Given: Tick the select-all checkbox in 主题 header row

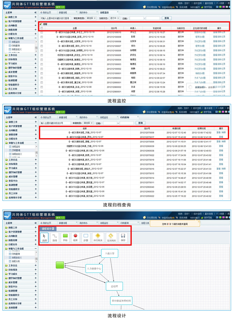Looking at the screenshot, I should point(42,28).
